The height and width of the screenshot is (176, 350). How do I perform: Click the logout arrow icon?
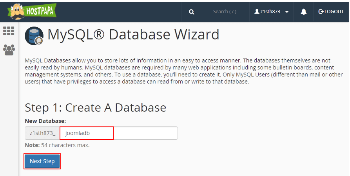[x=321, y=12]
